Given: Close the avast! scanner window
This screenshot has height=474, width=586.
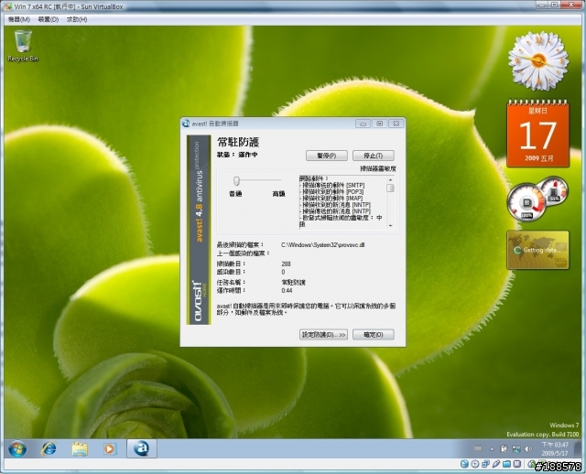Looking at the screenshot, I should [396, 124].
